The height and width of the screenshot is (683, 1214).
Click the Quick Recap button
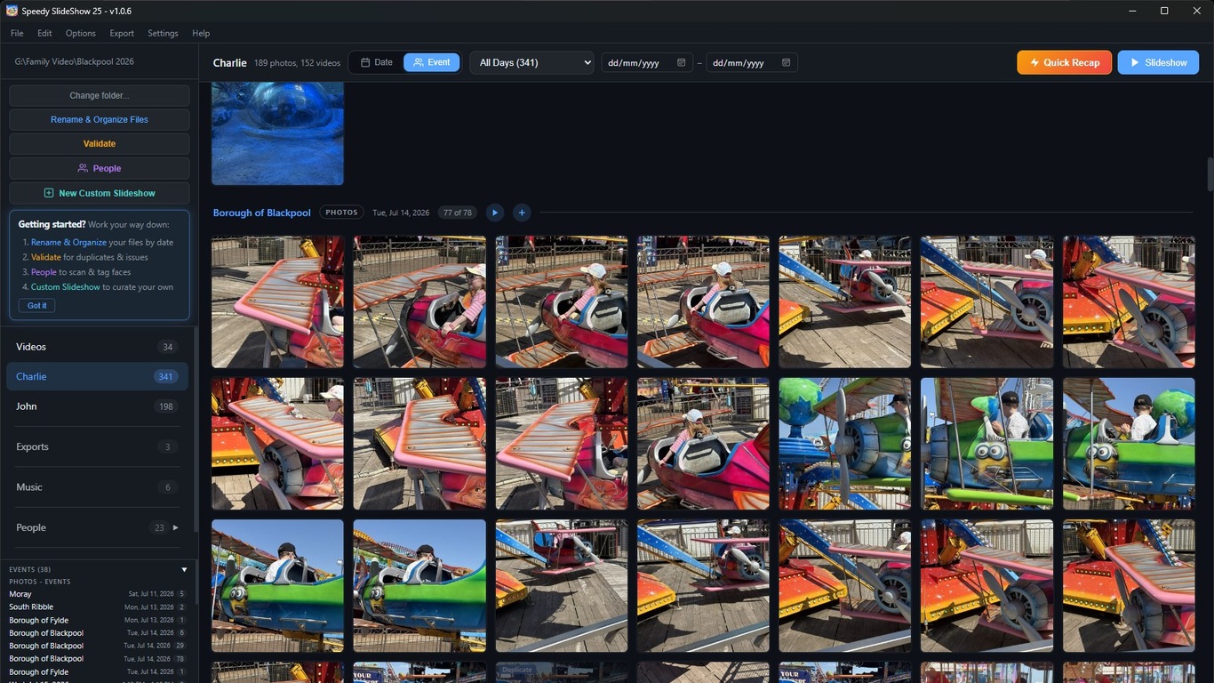coord(1065,62)
